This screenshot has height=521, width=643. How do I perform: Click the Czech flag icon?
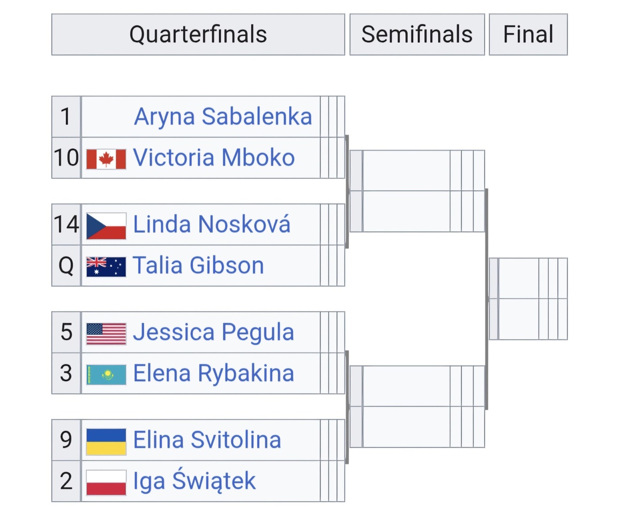[106, 225]
